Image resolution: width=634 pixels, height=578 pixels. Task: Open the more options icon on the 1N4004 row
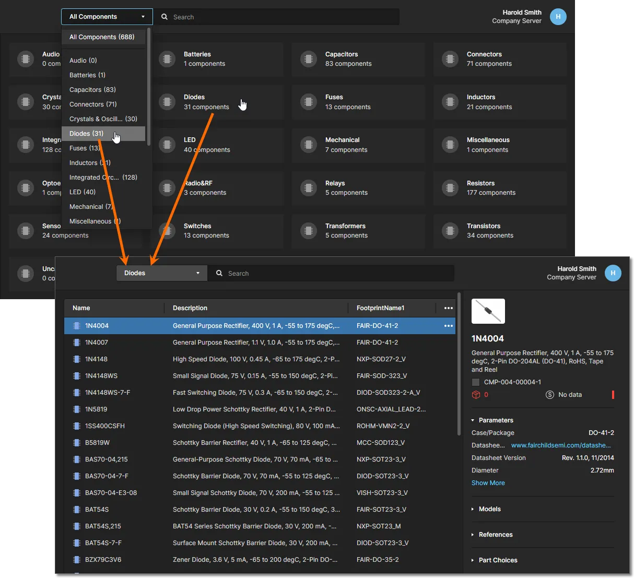tap(448, 326)
